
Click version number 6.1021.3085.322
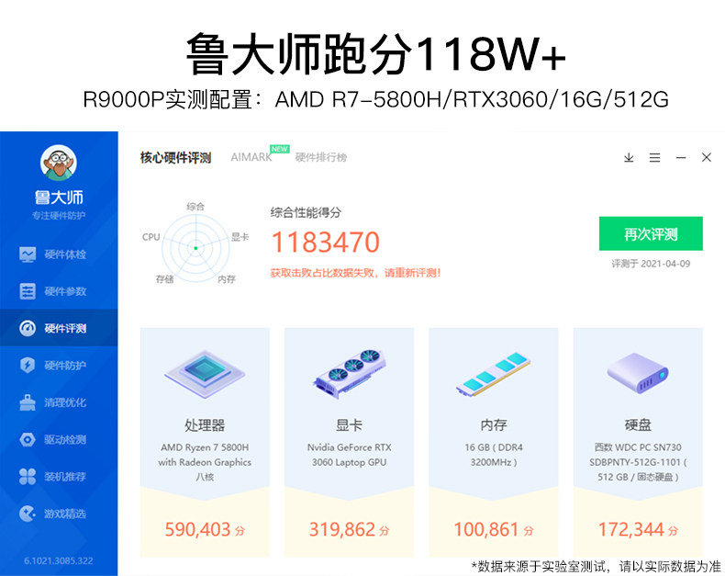coord(59,560)
